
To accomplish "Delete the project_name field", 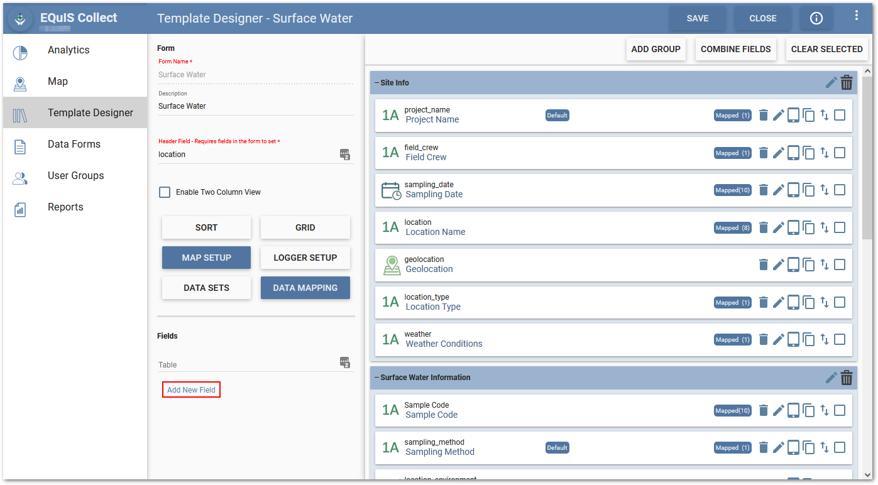I will [x=764, y=115].
